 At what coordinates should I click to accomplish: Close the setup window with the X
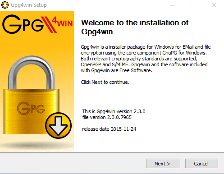point(214,5)
